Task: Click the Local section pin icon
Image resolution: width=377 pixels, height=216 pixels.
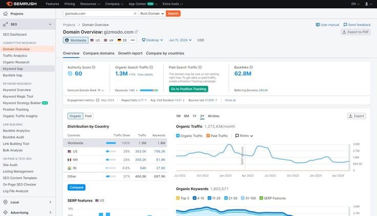Action: pyautogui.click(x=5, y=202)
